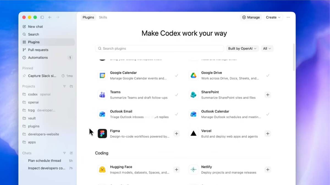330x185 pixels.
Task: Add Hugging Face plugin via plus
Action: coord(177,170)
